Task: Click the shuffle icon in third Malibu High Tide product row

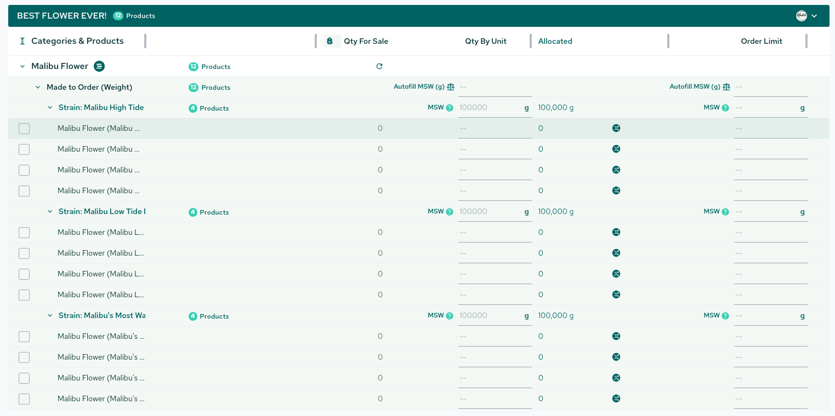Action: 616,170
